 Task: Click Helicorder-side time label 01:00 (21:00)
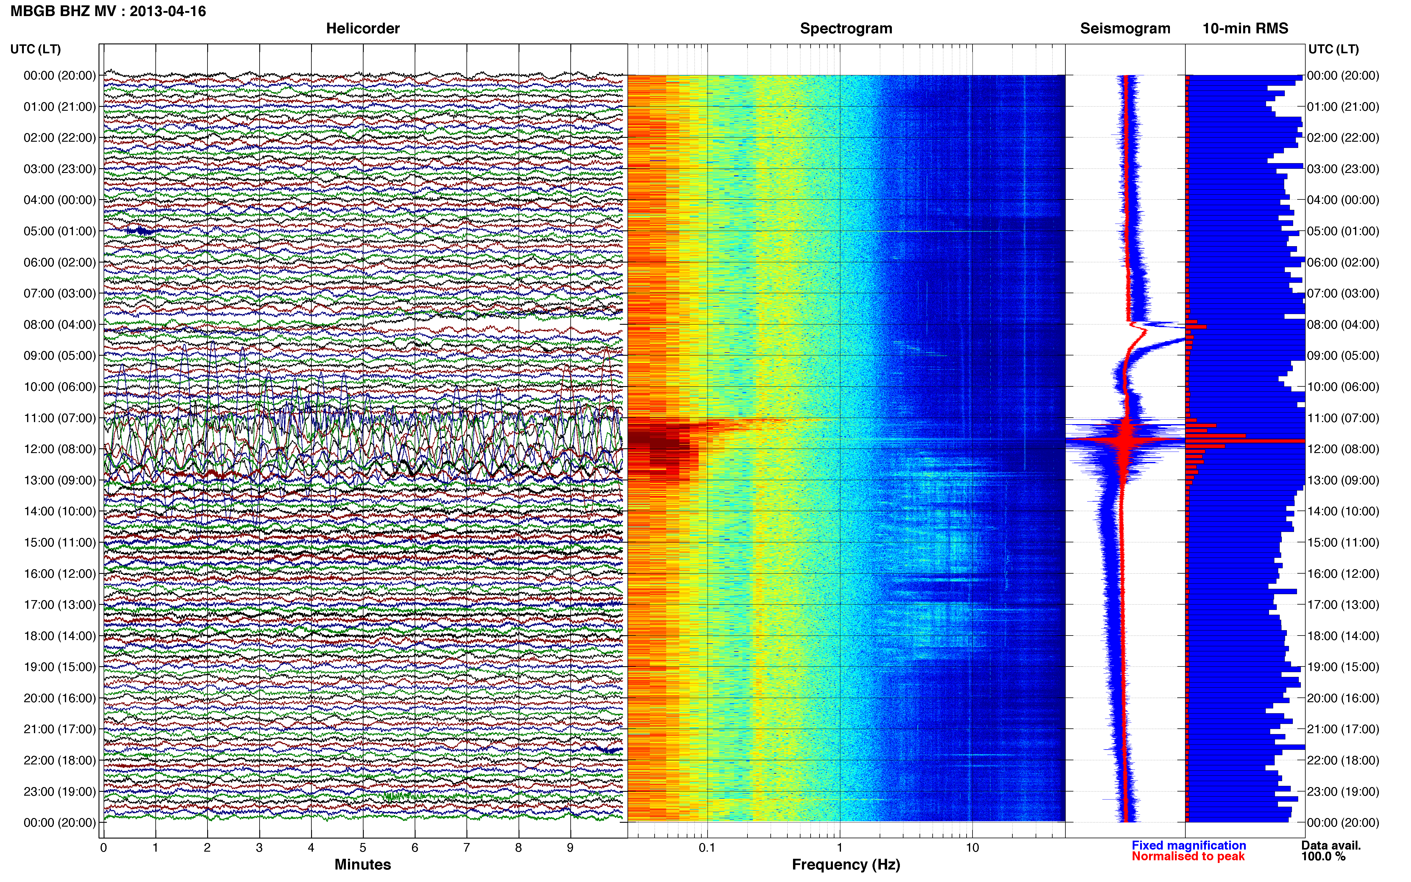tap(60, 107)
